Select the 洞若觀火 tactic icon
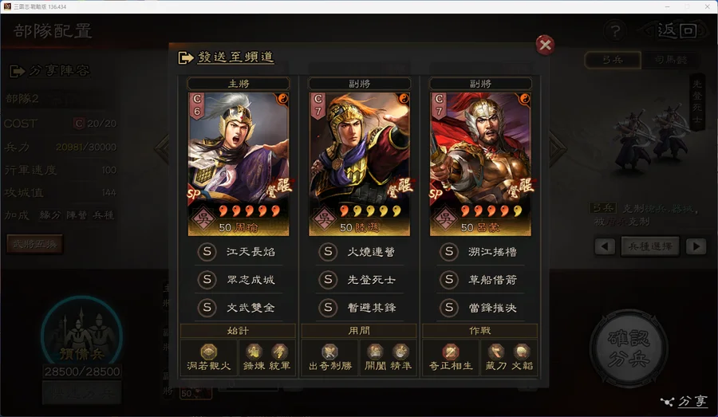 coord(209,352)
